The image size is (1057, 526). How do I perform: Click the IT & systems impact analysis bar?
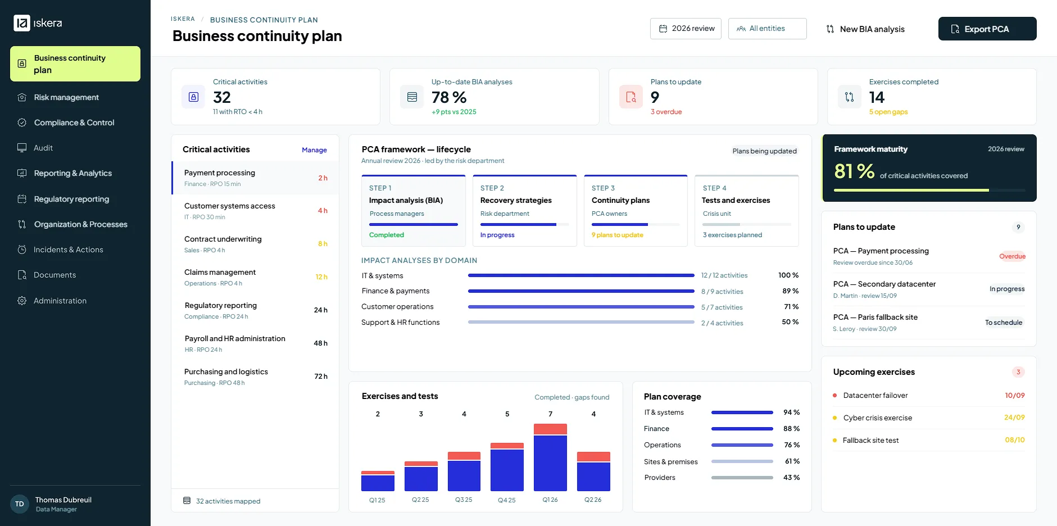(581, 275)
